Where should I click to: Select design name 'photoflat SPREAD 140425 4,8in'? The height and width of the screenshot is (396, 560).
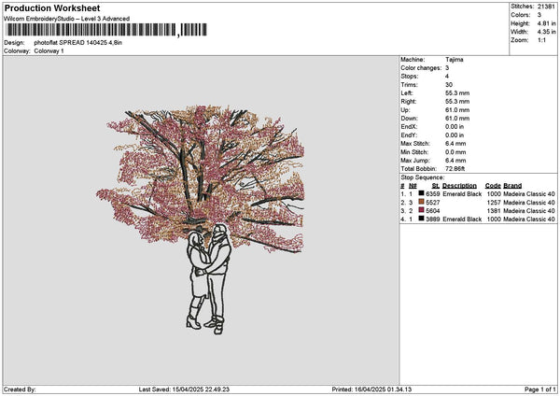coord(78,43)
